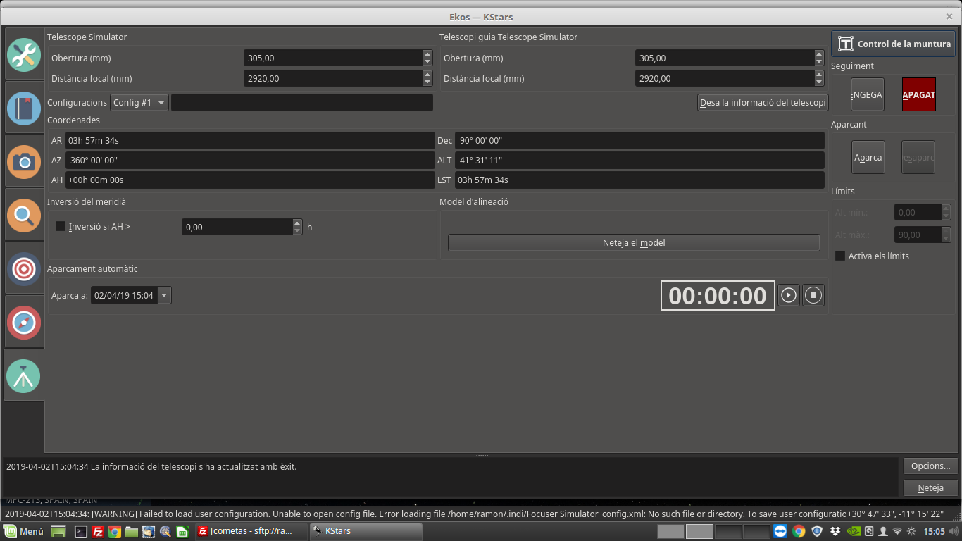The width and height of the screenshot is (962, 541).
Task: Park the mount with the Aparca button
Action: pos(868,157)
